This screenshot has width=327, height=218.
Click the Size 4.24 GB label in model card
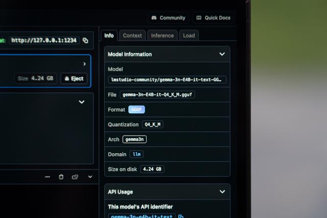[x=36, y=78]
